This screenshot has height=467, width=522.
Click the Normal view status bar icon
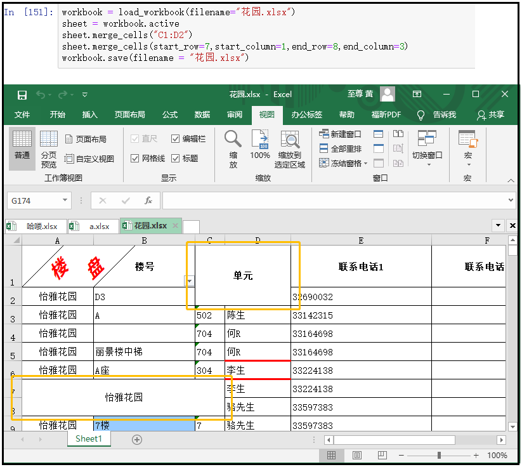[x=331, y=456]
